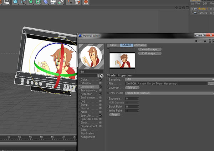Enable the Displacement channel checkbox

tap(101, 126)
